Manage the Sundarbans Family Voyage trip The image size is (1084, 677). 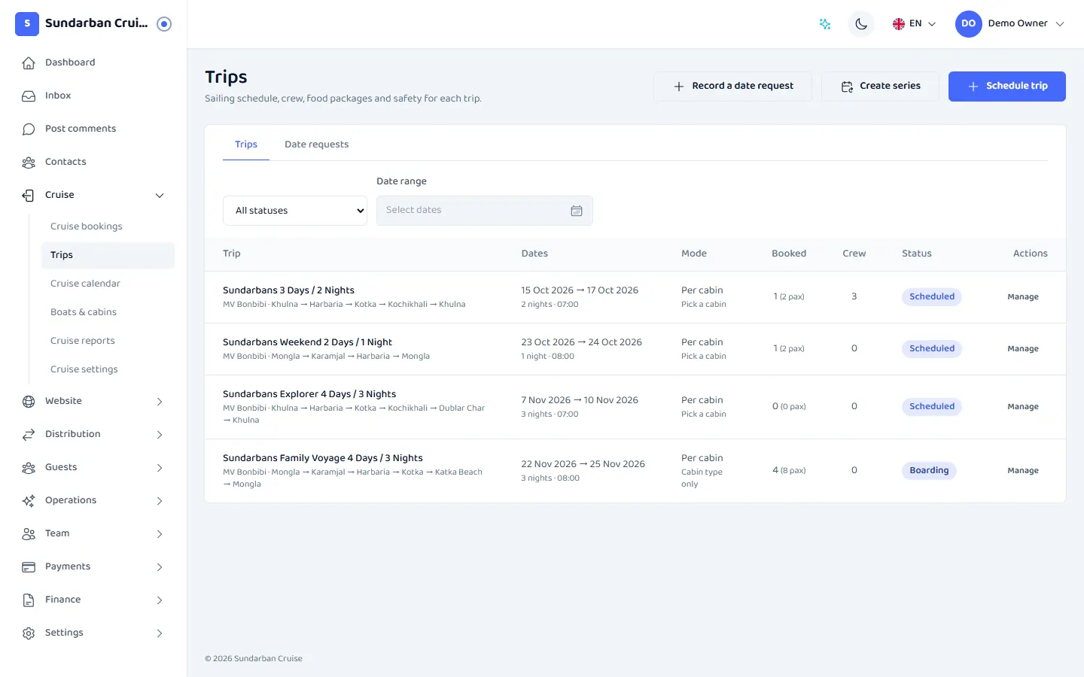tap(1023, 471)
